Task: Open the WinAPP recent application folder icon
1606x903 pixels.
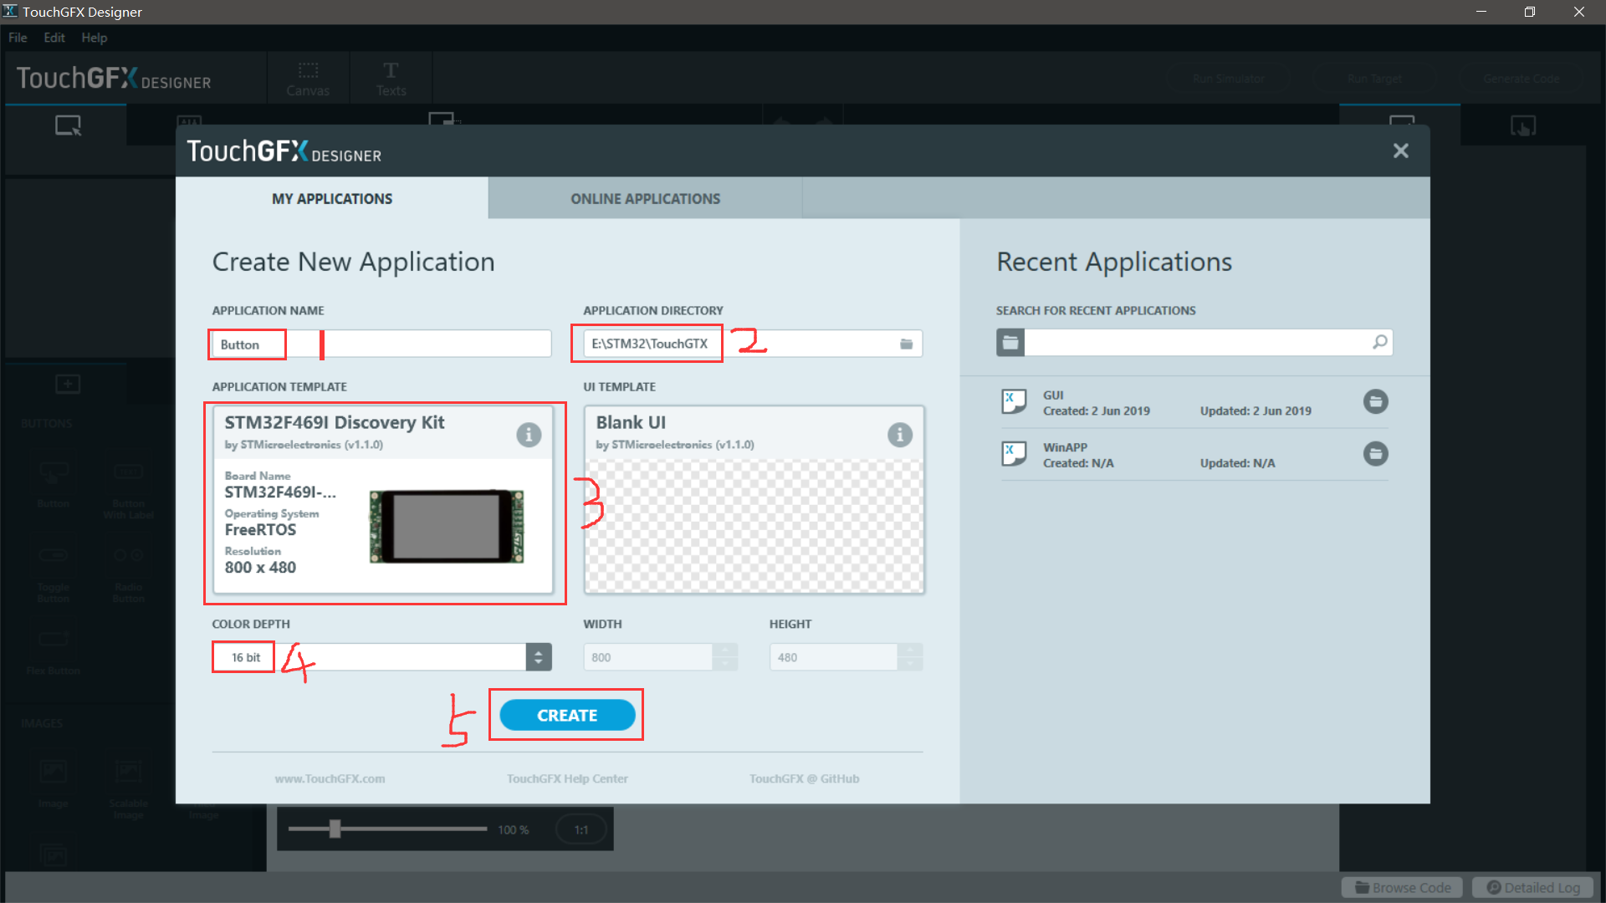Action: (1375, 454)
